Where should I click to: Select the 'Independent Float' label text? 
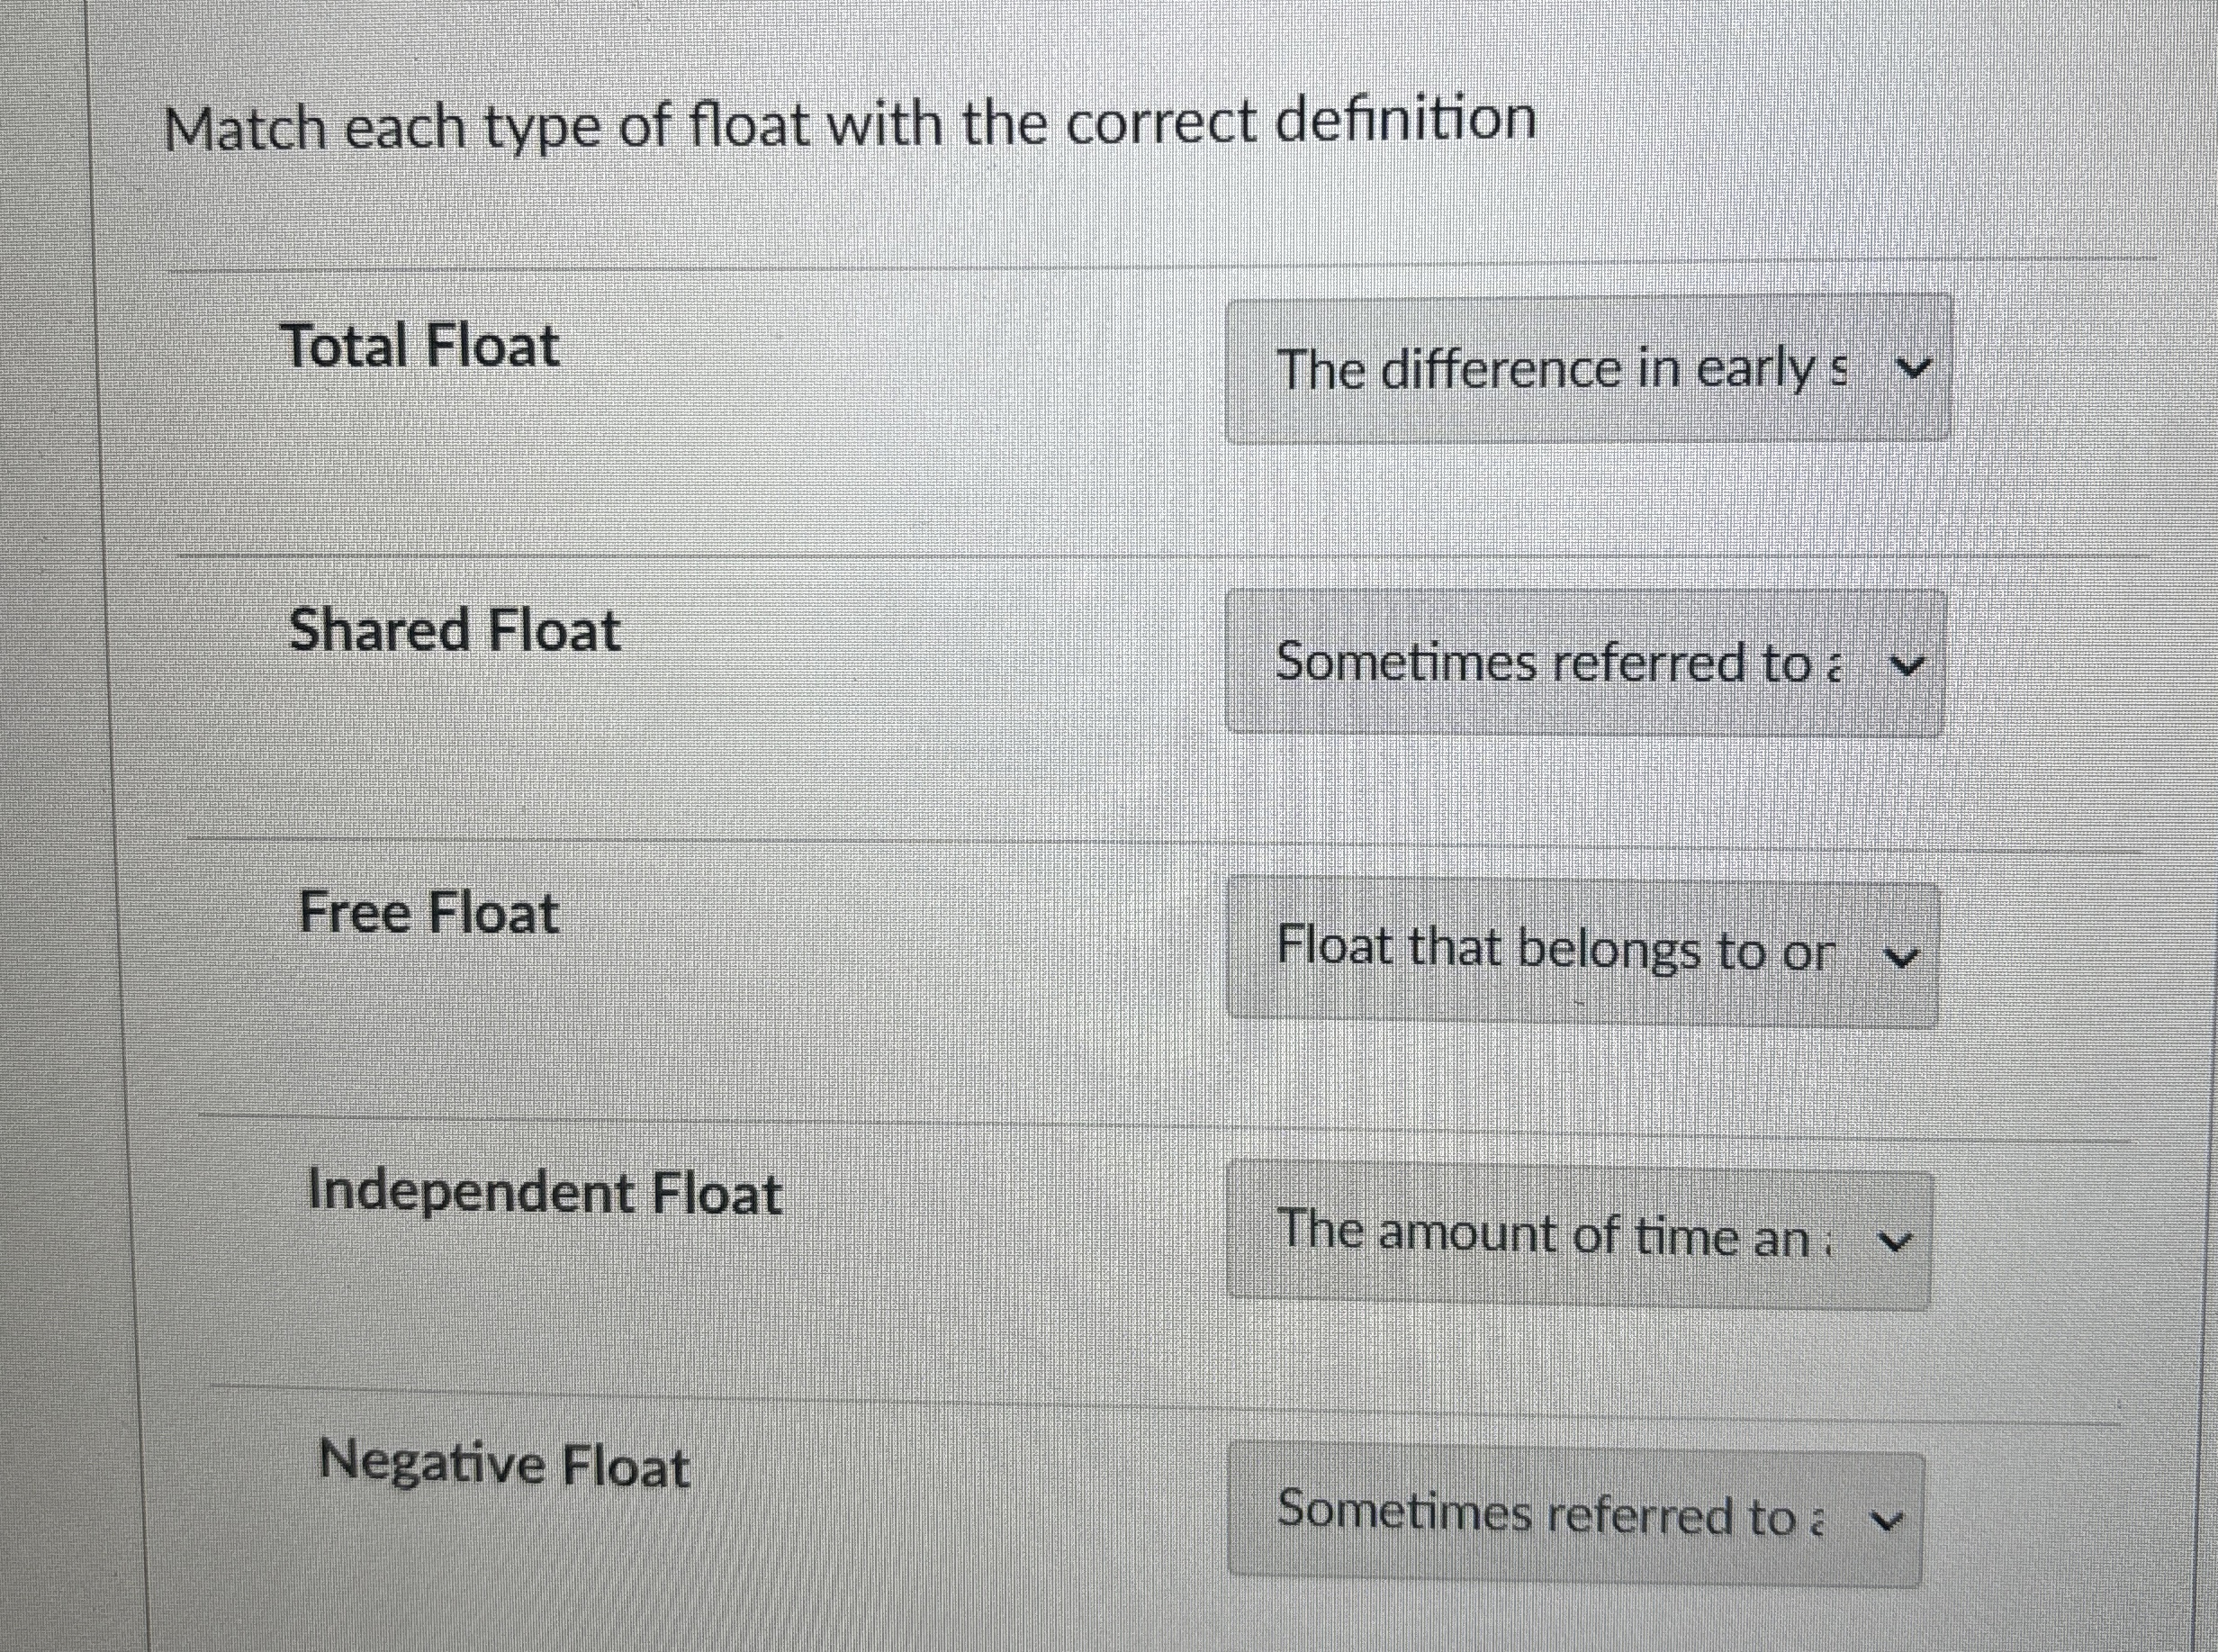tap(544, 1191)
